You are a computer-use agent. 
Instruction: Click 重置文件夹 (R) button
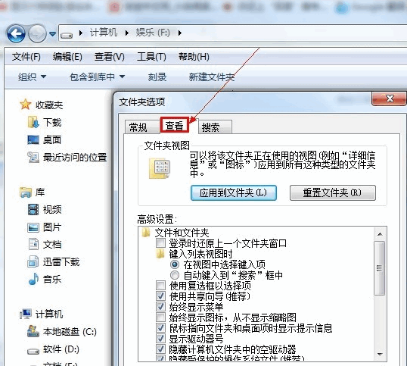click(333, 192)
